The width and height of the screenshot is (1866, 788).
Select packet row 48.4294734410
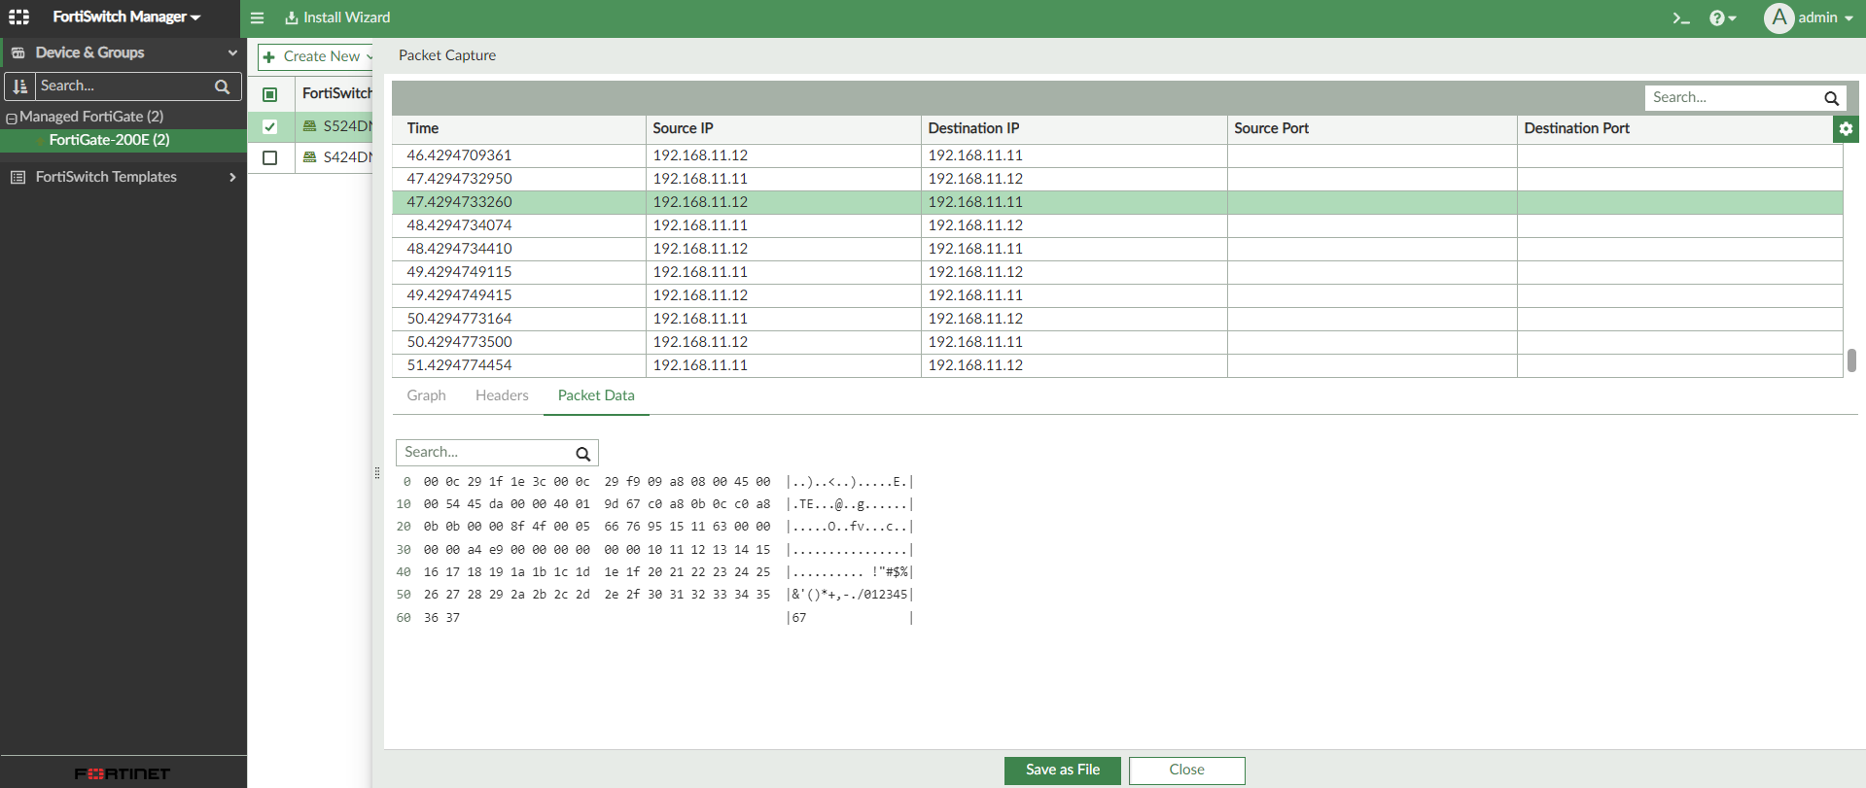coord(1117,249)
